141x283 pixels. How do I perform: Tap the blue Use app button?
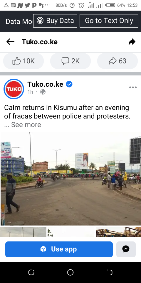[x=59, y=249]
